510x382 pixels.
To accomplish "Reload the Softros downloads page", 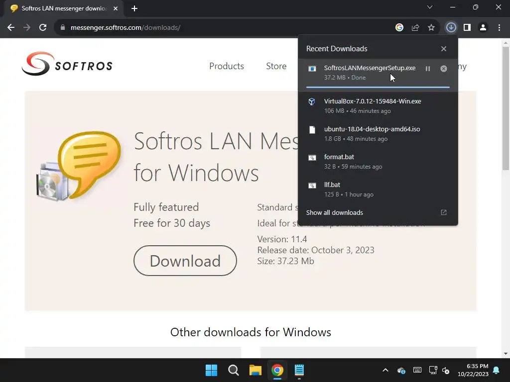I will point(43,28).
